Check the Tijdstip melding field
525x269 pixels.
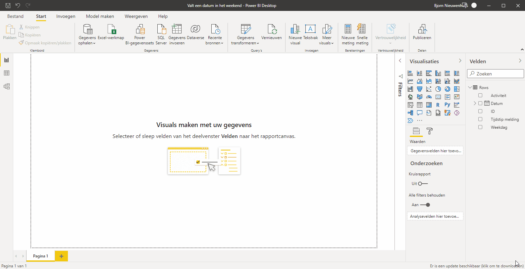(x=480, y=119)
